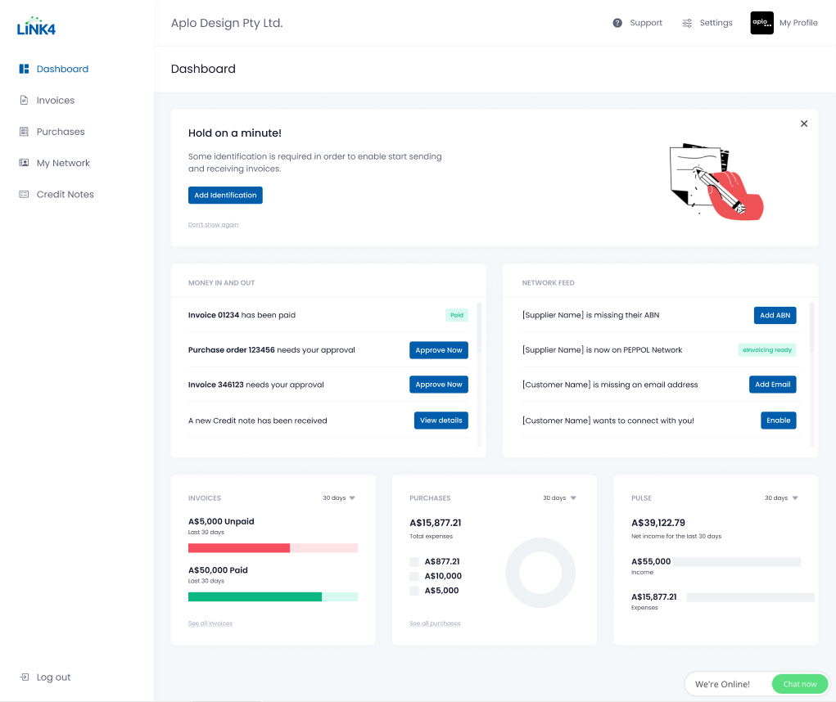Click the red Unpaid invoices progress bar
836x702 pixels.
click(239, 547)
